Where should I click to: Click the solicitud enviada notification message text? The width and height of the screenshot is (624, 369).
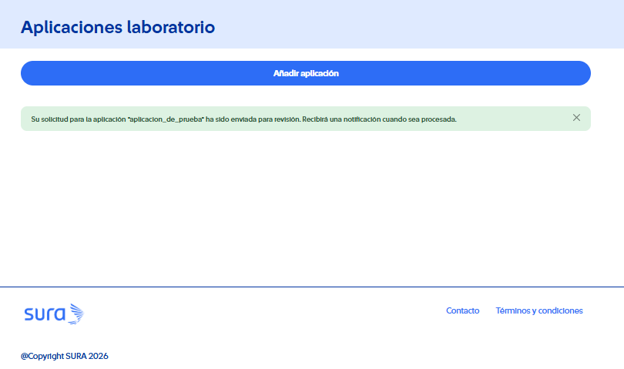point(243,119)
